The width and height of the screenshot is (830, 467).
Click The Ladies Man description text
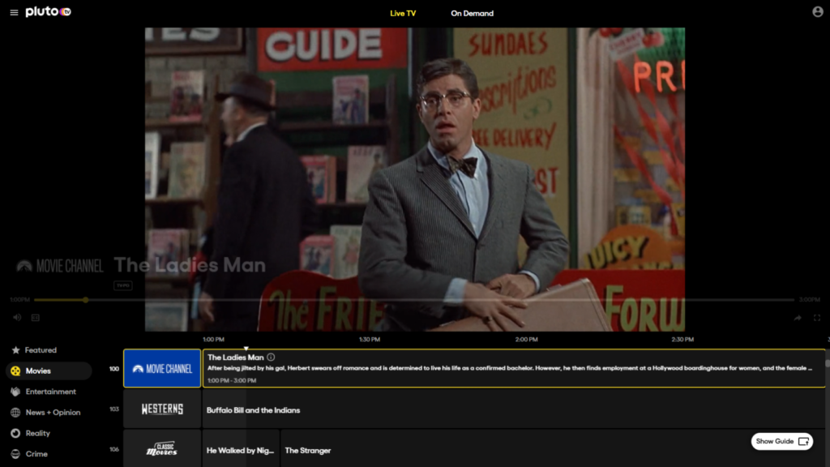coord(509,368)
